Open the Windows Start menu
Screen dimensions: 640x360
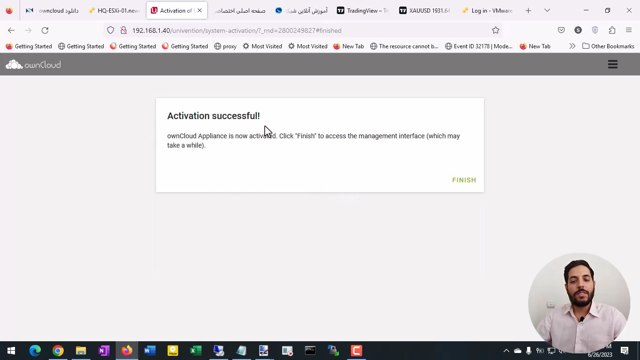(x=11, y=351)
